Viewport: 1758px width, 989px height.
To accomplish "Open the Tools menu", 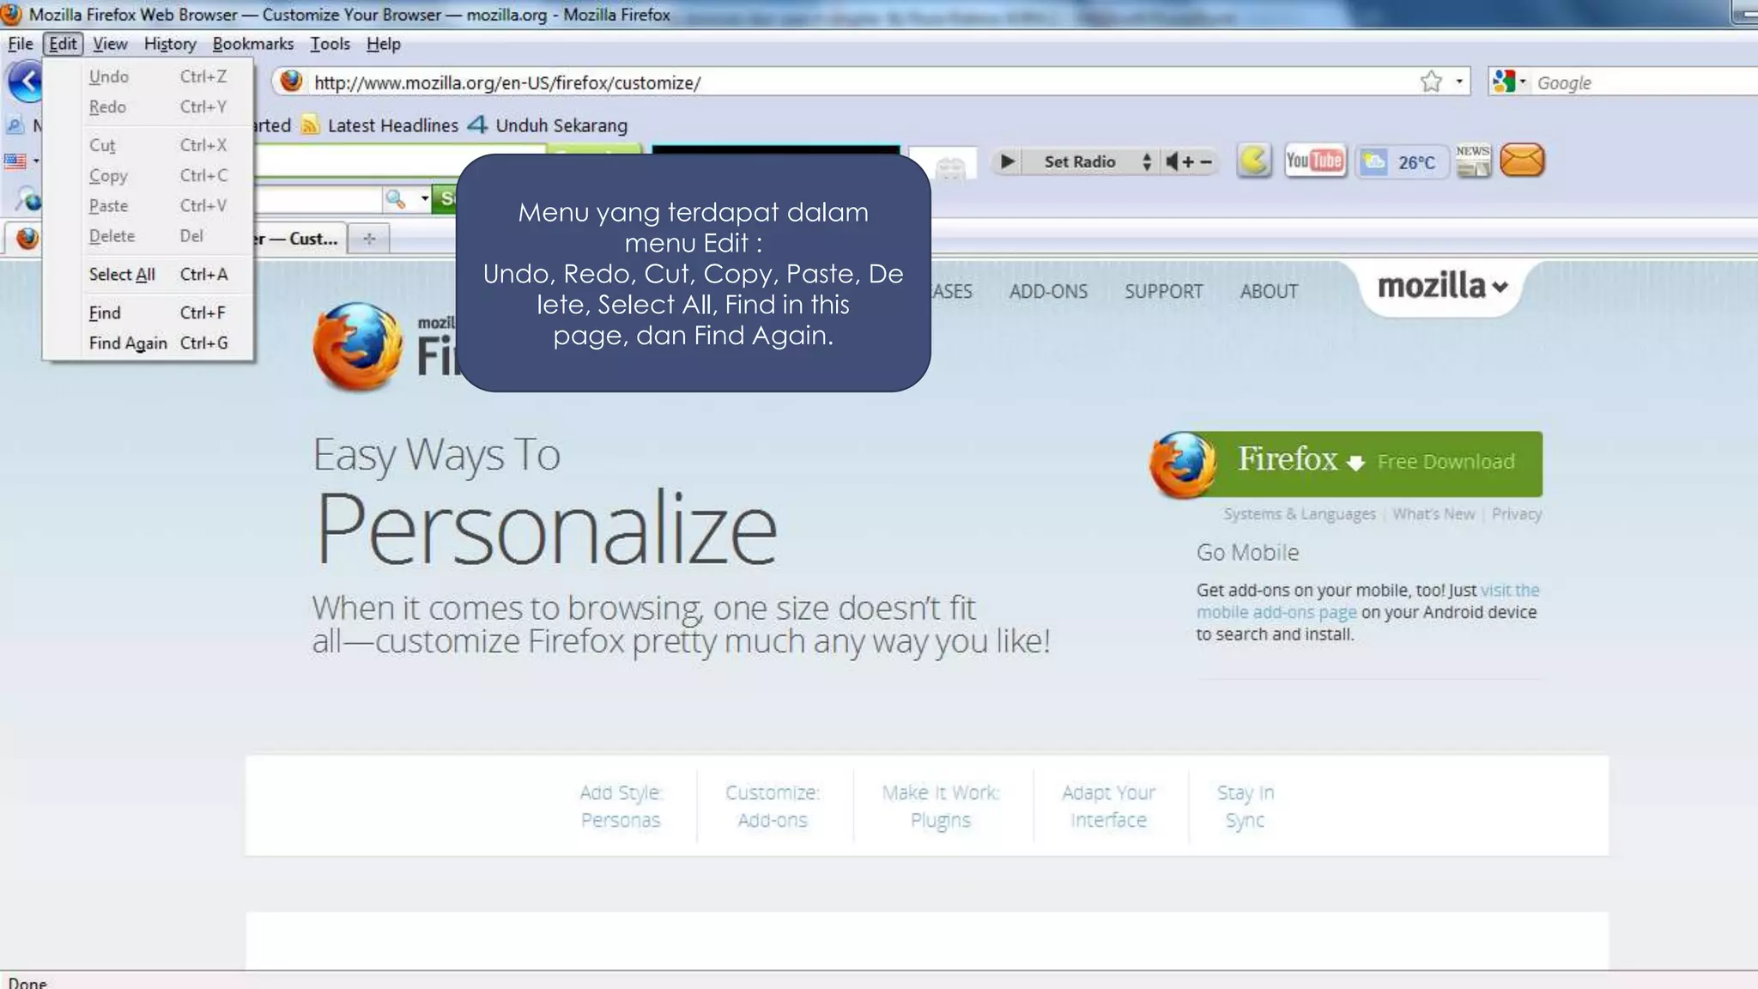I will click(330, 44).
